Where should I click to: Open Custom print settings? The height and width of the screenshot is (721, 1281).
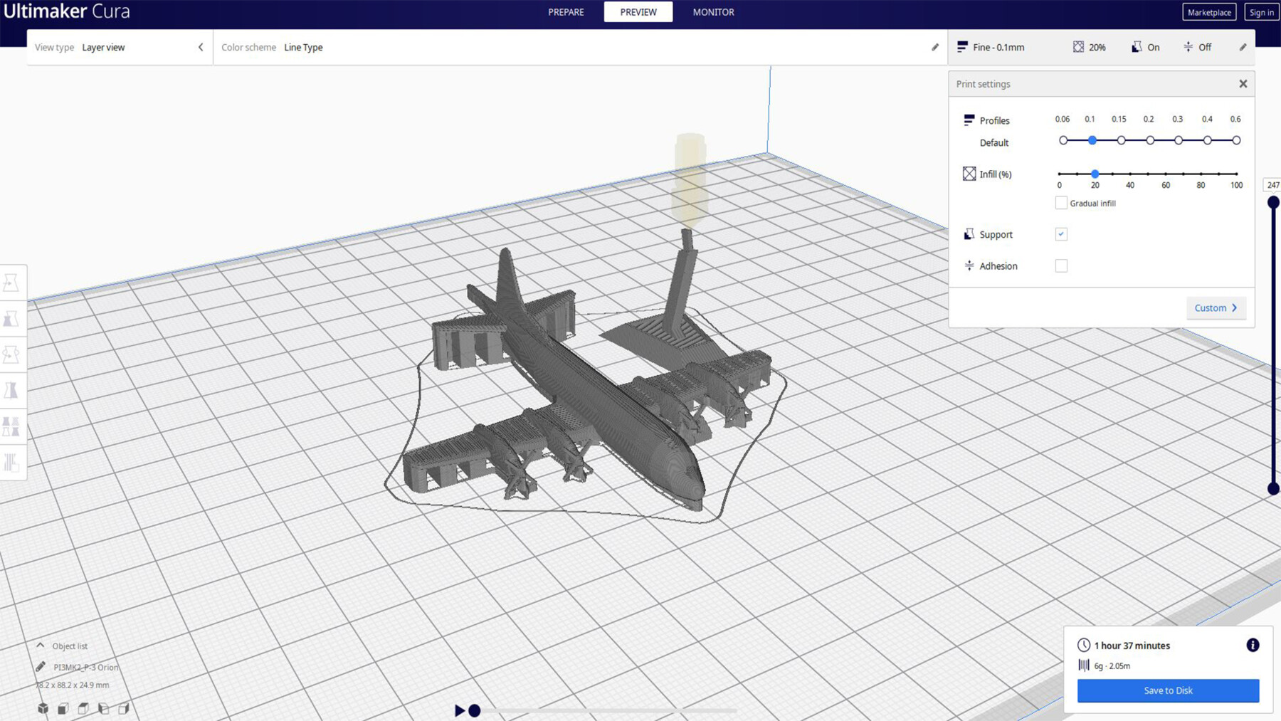pyautogui.click(x=1216, y=307)
